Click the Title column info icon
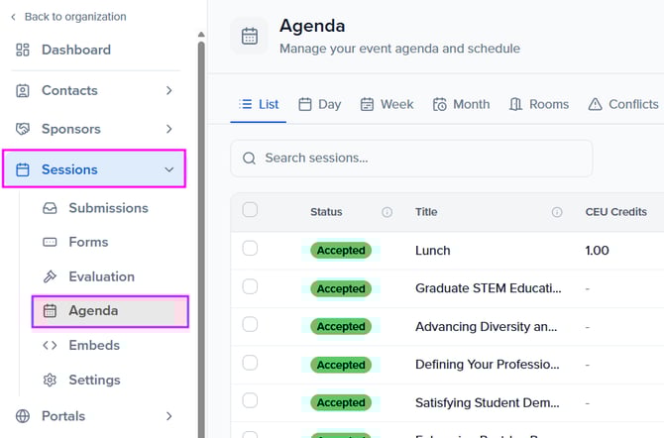 point(557,212)
